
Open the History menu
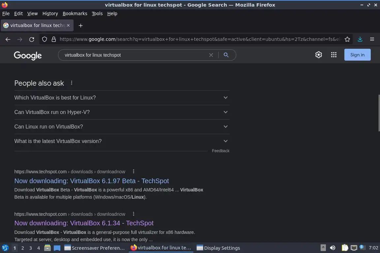tap(50, 14)
